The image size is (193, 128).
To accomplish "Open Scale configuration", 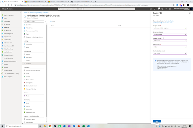I will pos(27,73).
